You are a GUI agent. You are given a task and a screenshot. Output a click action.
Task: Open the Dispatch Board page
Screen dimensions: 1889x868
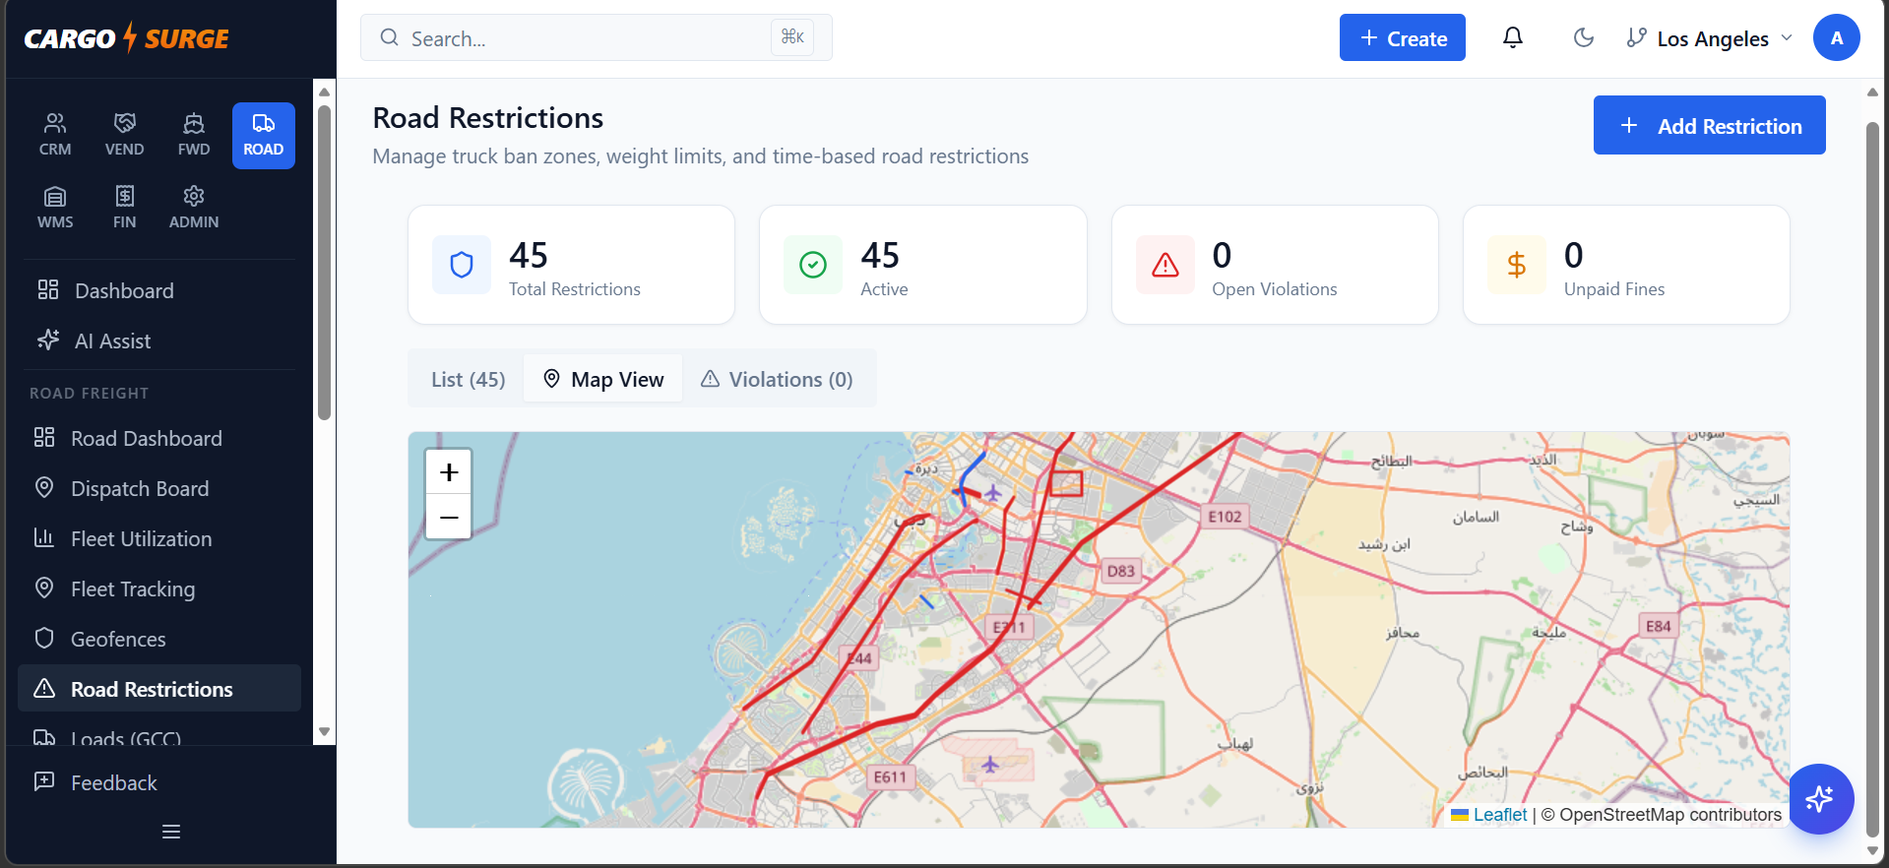pos(159,488)
